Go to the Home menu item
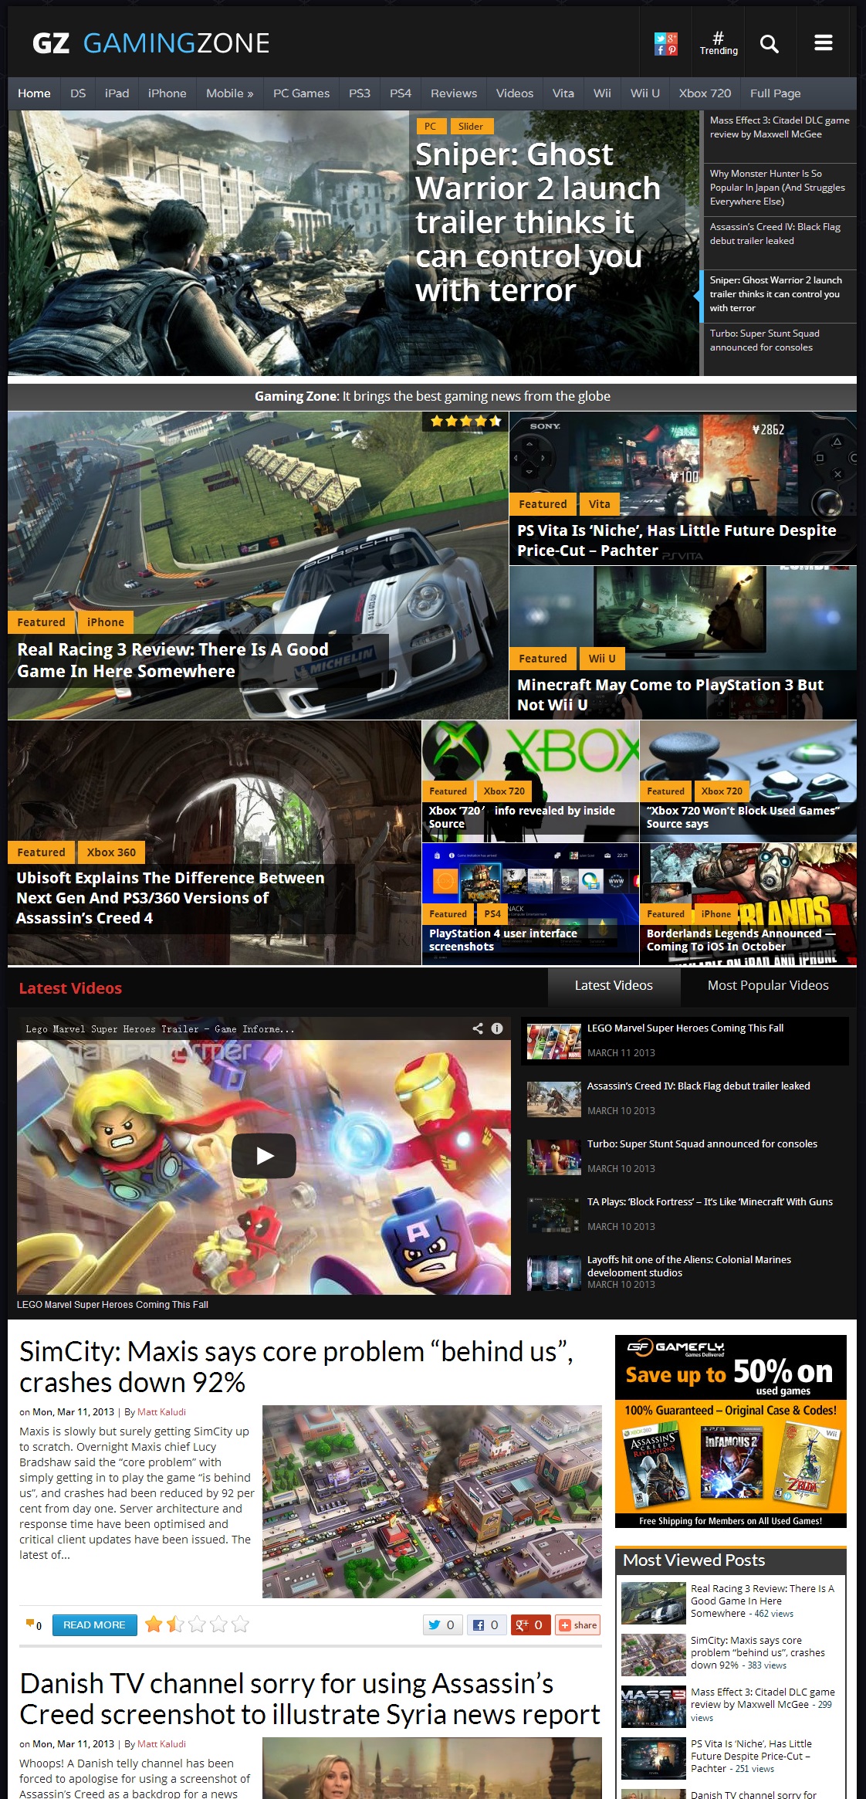This screenshot has width=866, height=1799. click(x=34, y=93)
